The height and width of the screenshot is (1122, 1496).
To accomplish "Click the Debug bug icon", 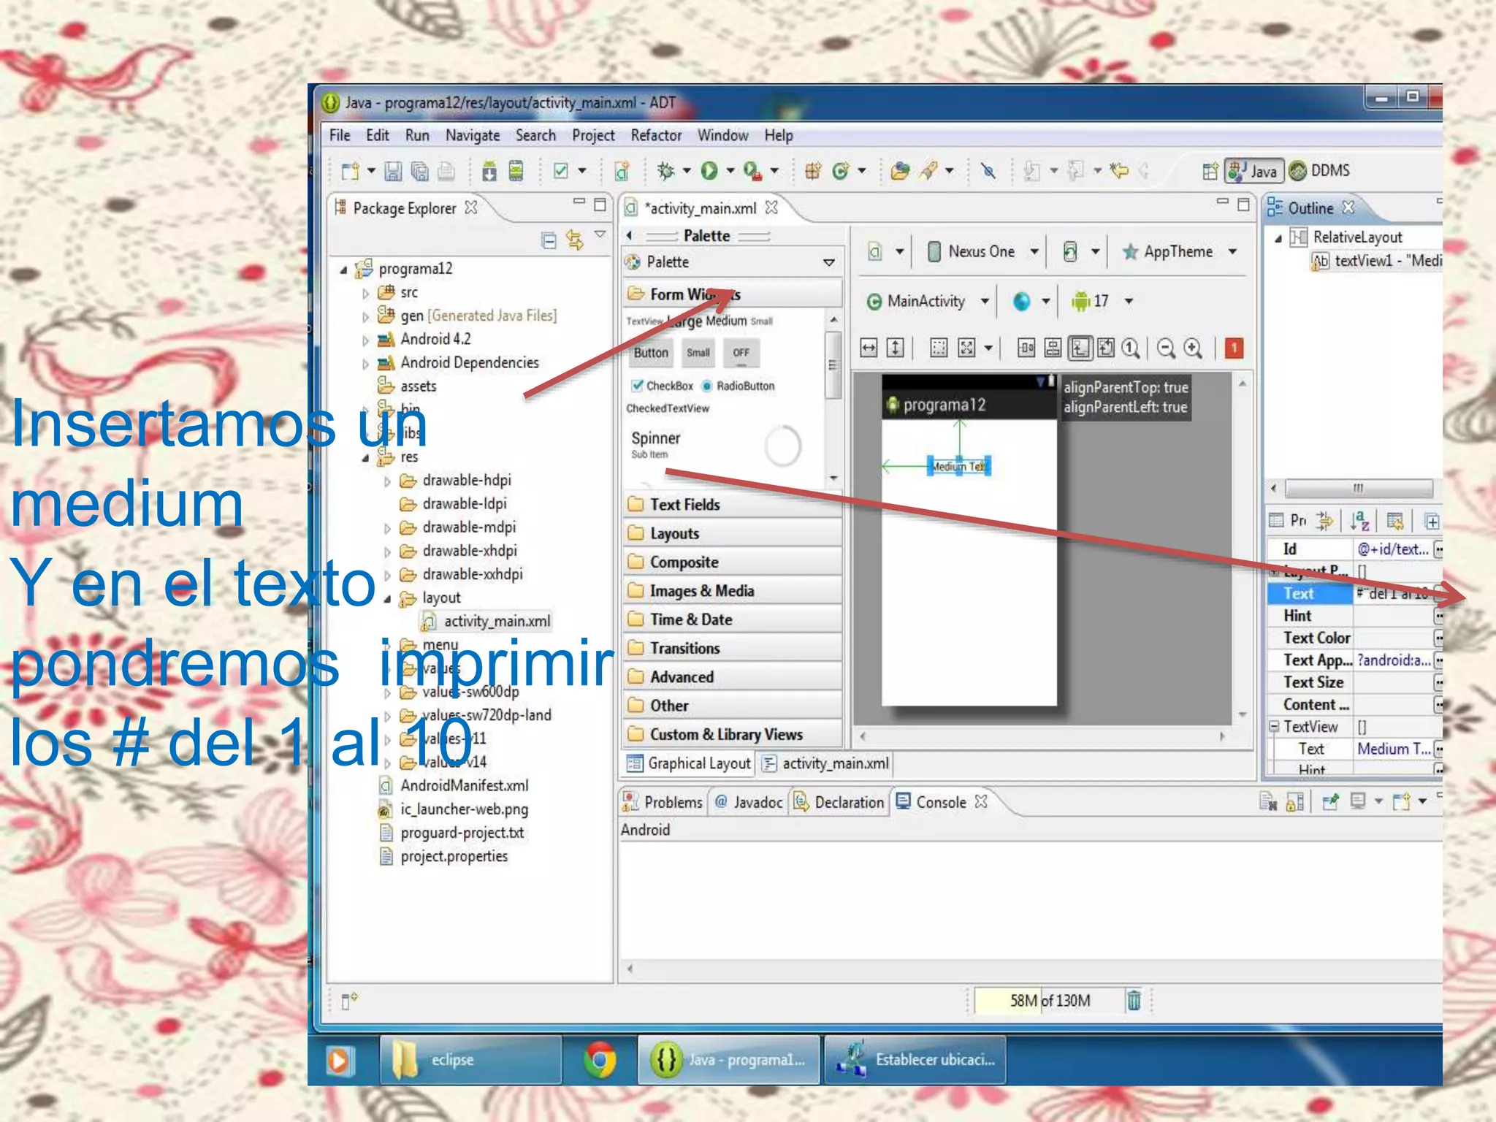I will click(x=665, y=171).
